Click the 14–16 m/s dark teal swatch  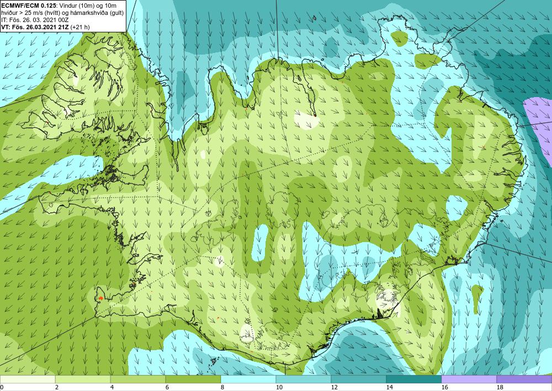coord(414,379)
